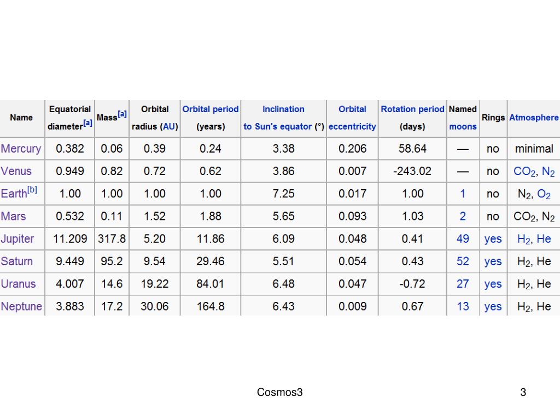The height and width of the screenshot is (420, 560).
Task: Select Uranus's rotation period -0.72
Action: (x=412, y=284)
